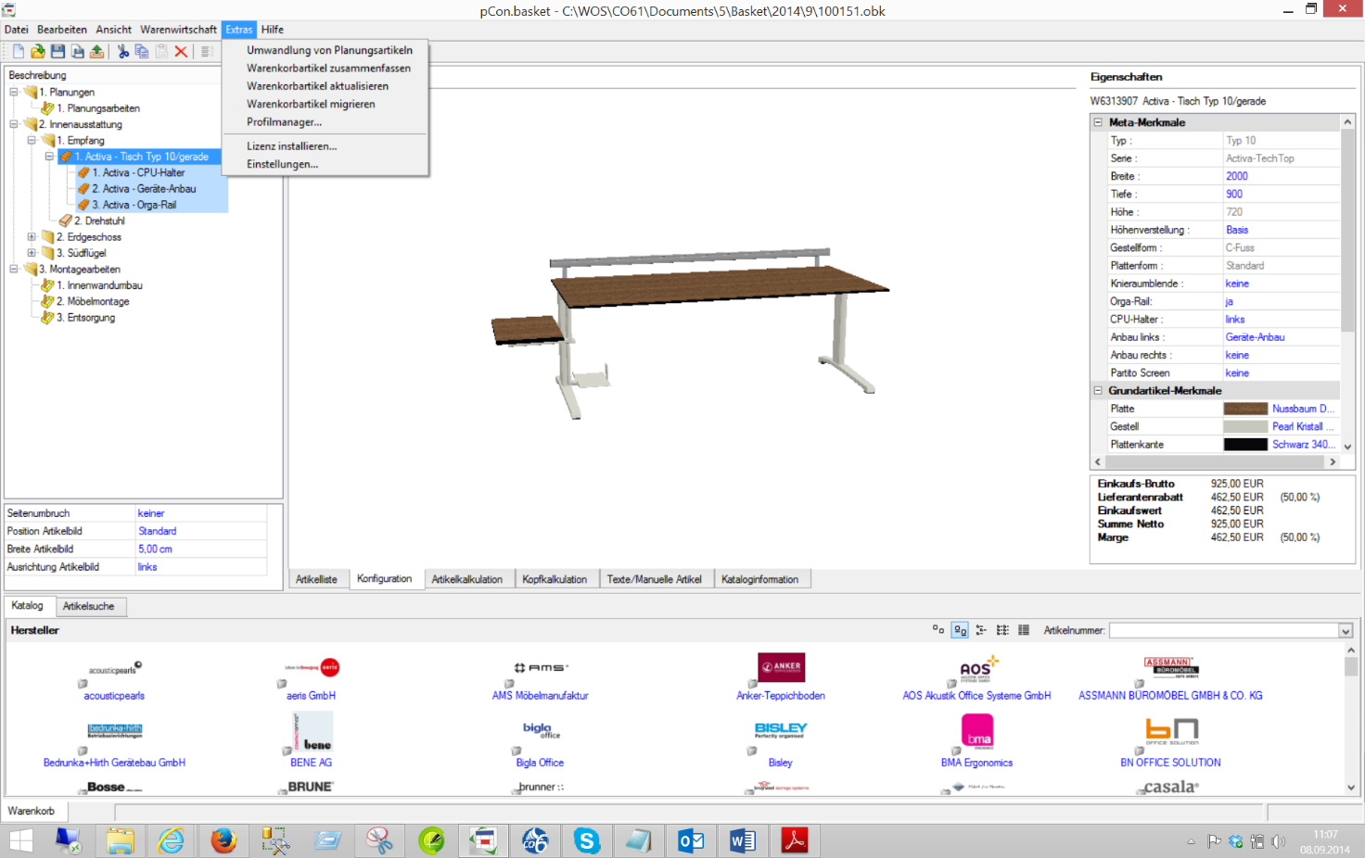Click the Artikelnummer input field
This screenshot has width=1365, height=858.
click(x=1223, y=631)
